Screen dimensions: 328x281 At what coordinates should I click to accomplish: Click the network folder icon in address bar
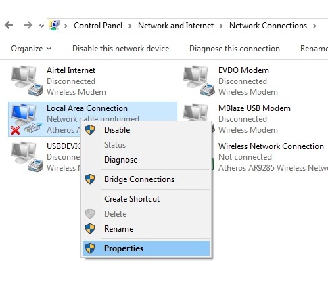point(54,25)
